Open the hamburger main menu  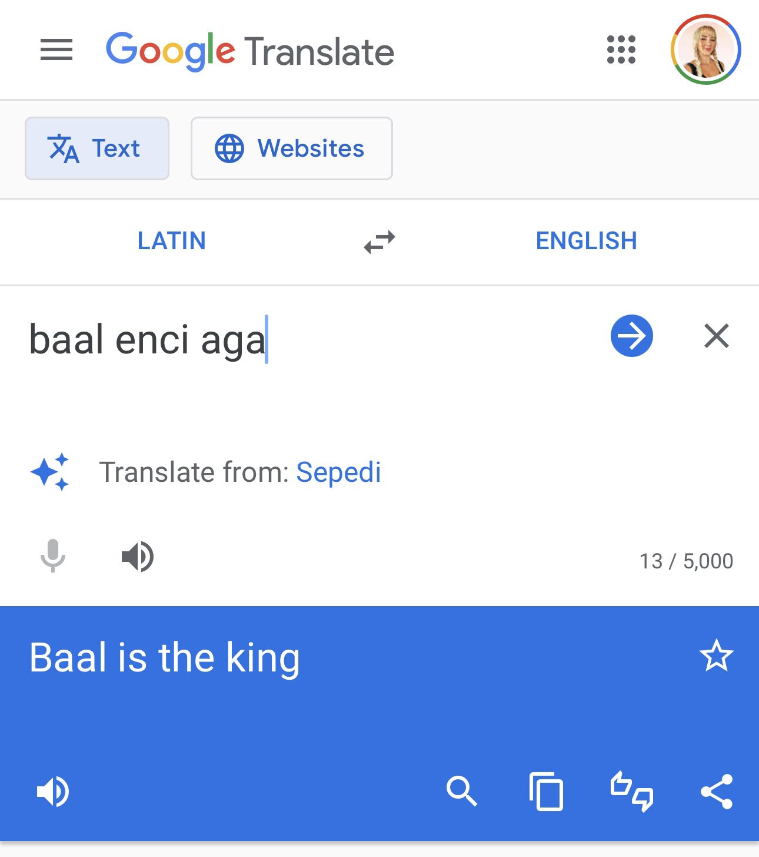(56, 49)
